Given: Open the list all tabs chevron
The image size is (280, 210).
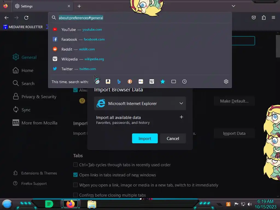Looking at the screenshot, I should click(234, 6).
